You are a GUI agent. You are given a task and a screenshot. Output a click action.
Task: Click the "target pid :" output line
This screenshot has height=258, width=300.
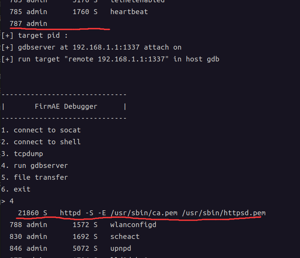43,35
